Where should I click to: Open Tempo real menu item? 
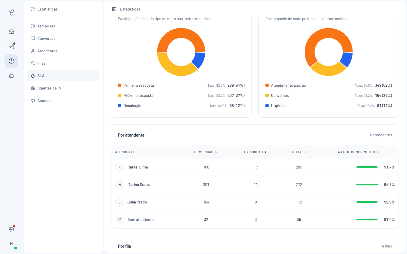[x=63, y=26]
